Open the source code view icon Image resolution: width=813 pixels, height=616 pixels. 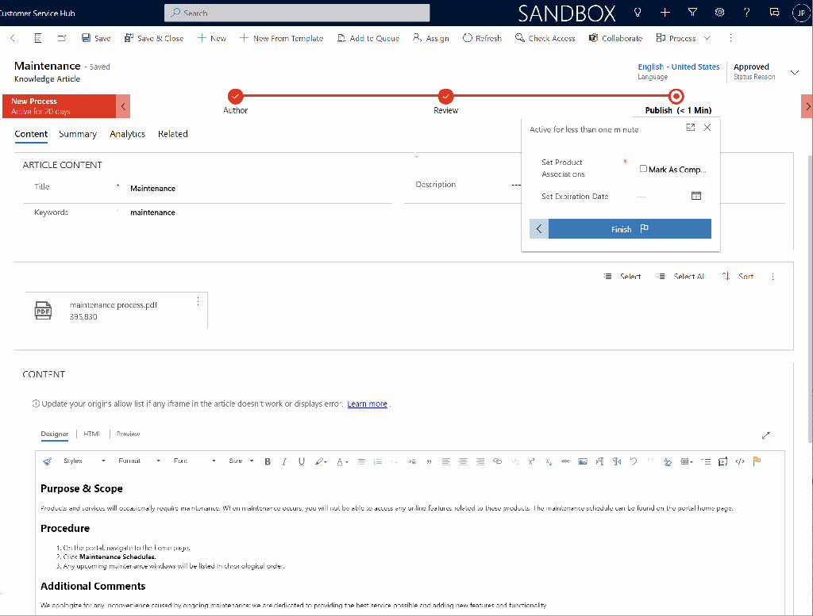739,461
